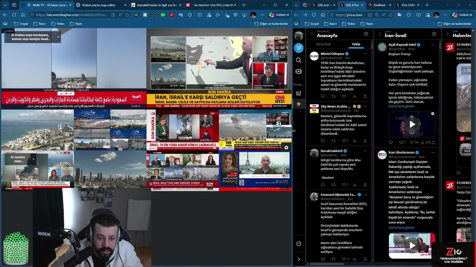Expand Al Arabiya notice arrow
This screenshot has width=476, height=267.
(x=58, y=37)
